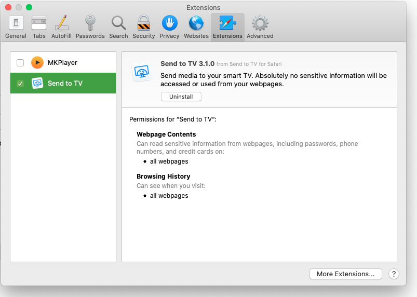The width and height of the screenshot is (417, 297).
Task: Open More Extensions
Action: (346, 274)
